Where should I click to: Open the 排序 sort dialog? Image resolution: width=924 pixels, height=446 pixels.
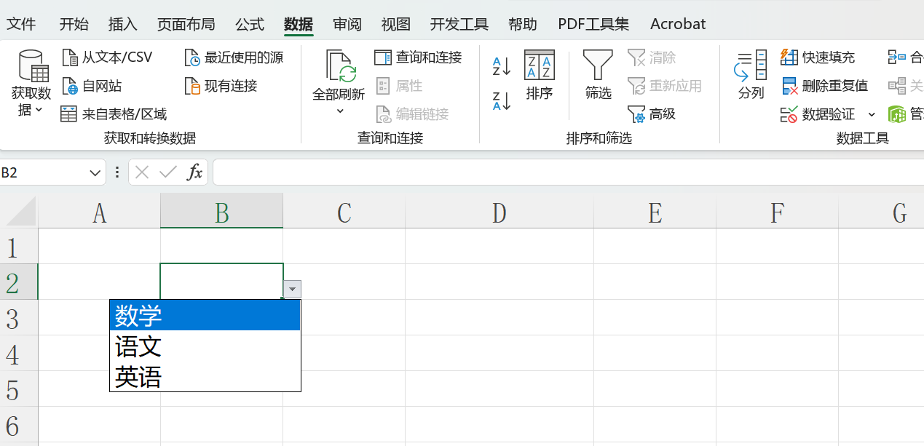click(540, 76)
